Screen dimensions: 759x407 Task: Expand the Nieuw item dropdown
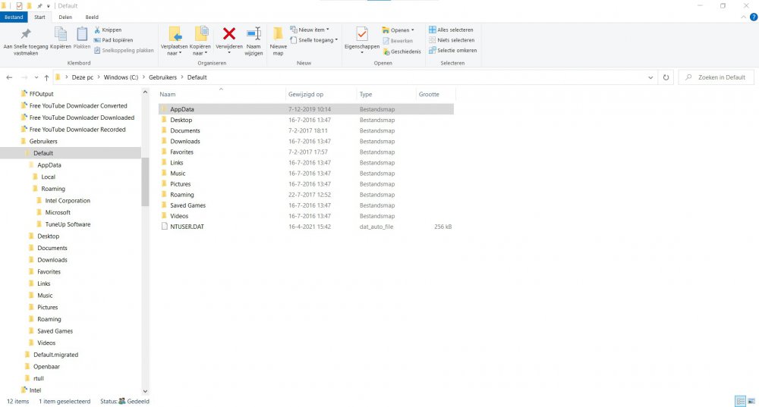click(x=313, y=30)
